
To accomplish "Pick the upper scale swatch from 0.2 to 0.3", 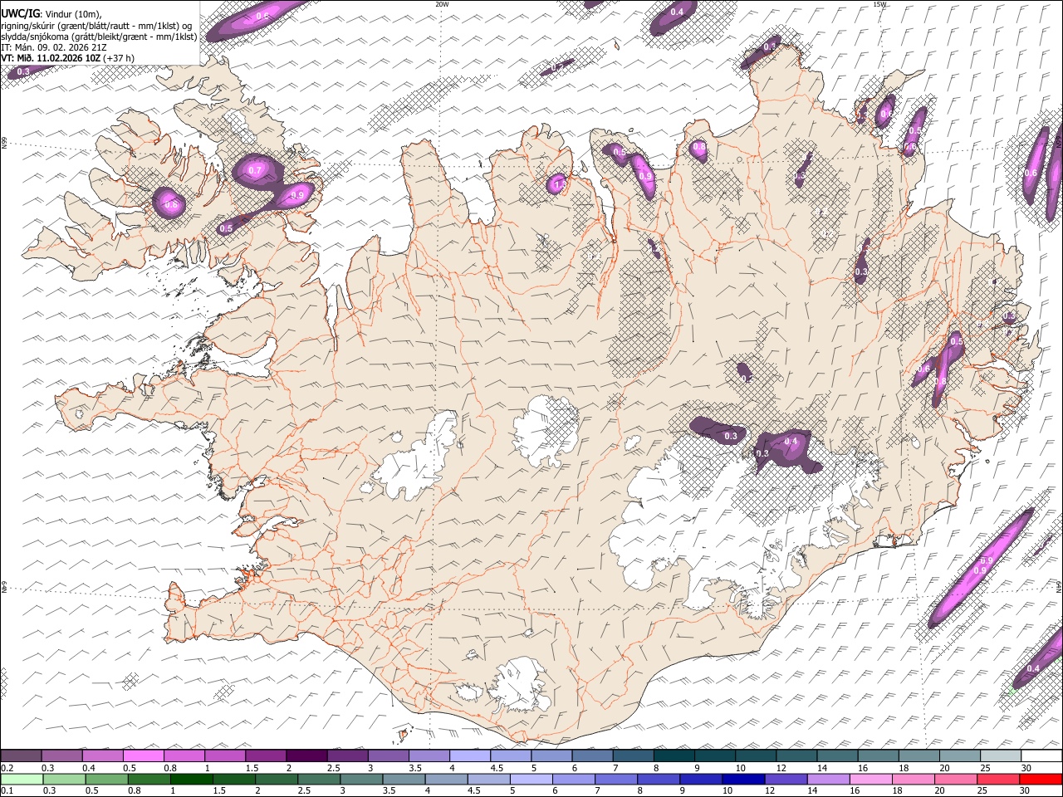I will pyautogui.click(x=21, y=755).
